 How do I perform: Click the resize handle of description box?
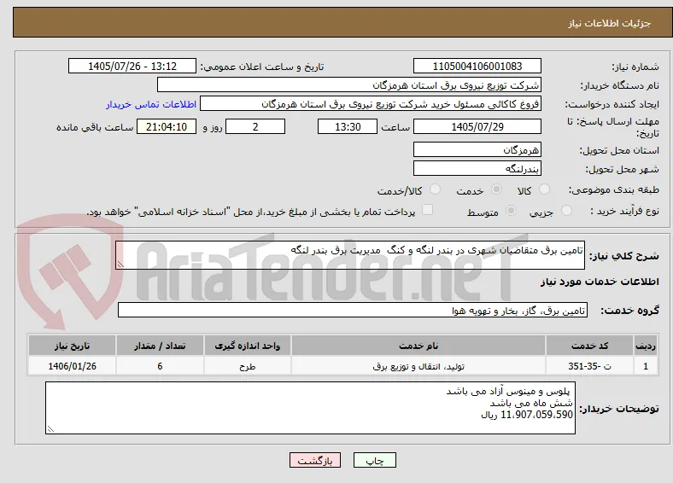pos(120,265)
